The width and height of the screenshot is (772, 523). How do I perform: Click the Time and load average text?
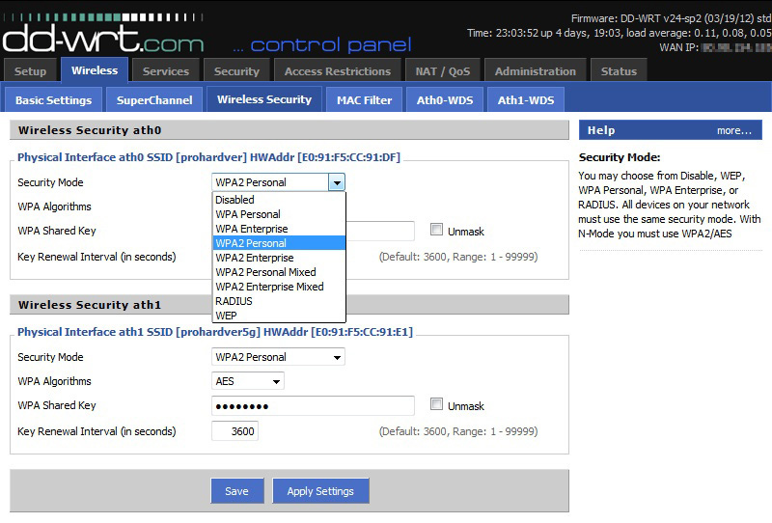pyautogui.click(x=619, y=33)
